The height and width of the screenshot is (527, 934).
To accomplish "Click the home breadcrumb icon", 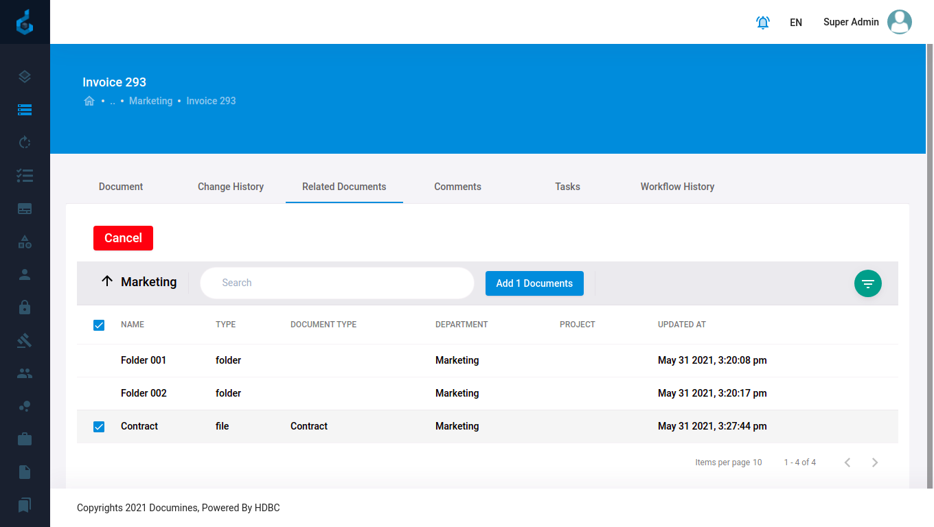I will pyautogui.click(x=89, y=101).
